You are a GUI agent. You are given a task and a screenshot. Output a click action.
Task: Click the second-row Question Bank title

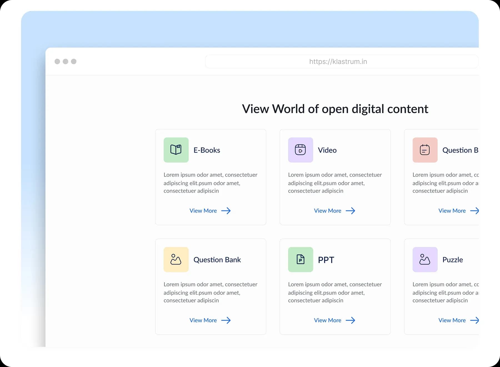click(x=217, y=260)
